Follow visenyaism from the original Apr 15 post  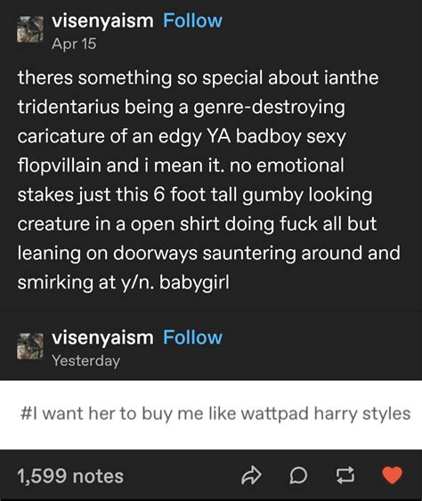coord(192,20)
